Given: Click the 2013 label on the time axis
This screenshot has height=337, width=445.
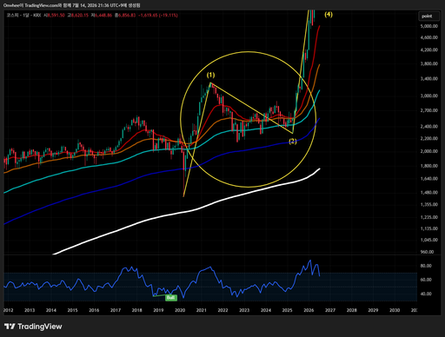Looking at the screenshot, I should 30,310.
